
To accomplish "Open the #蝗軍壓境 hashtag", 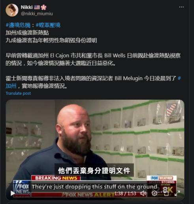I will click(x=48, y=25).
